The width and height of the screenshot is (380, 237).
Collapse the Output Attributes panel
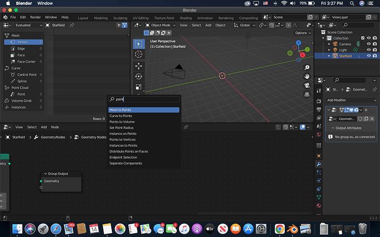tap(333, 128)
